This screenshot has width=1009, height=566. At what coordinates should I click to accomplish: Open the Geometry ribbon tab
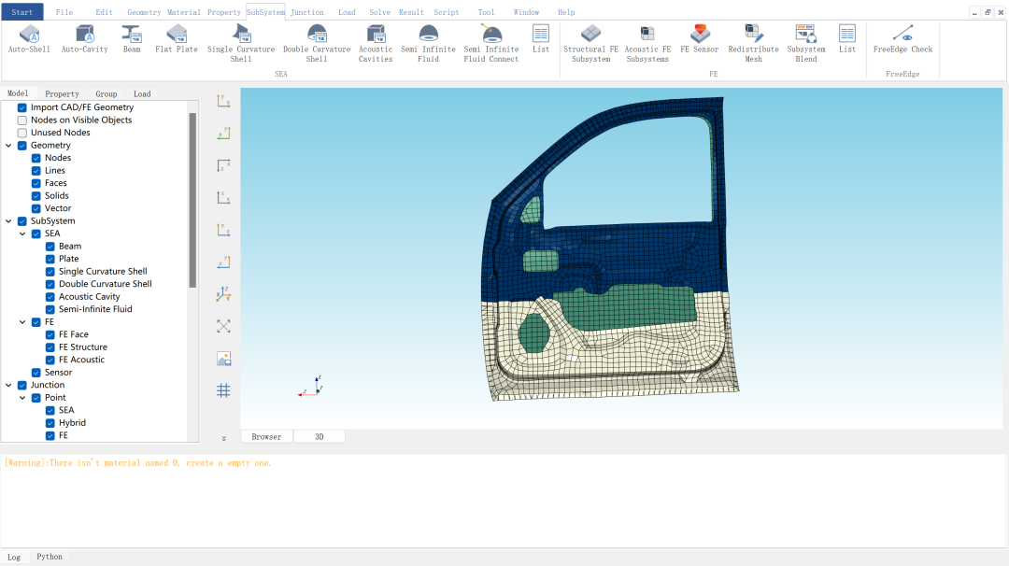point(144,12)
